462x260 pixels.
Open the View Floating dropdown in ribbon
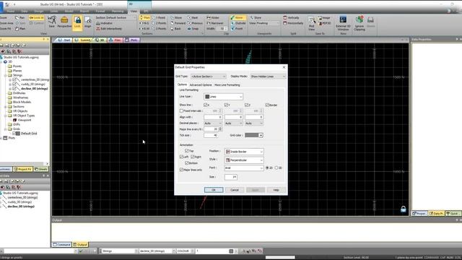click(264, 23)
